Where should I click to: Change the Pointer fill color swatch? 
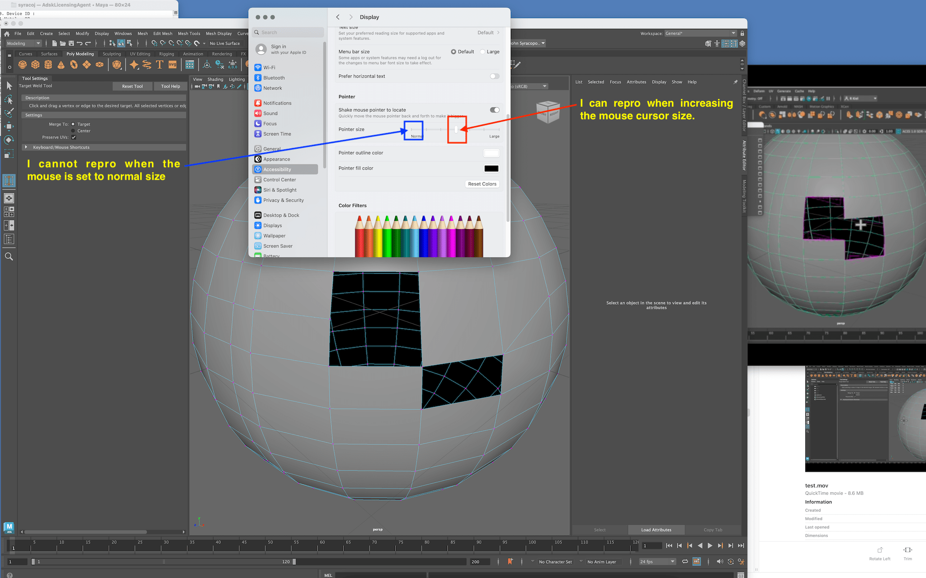pos(491,168)
